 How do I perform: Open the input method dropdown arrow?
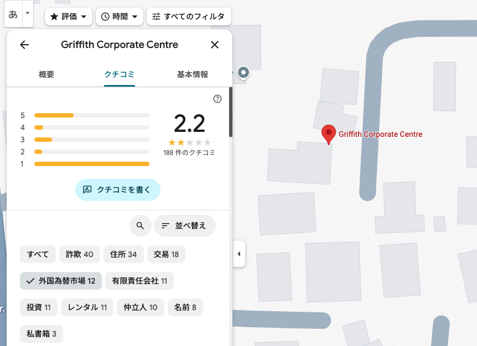(28, 13)
